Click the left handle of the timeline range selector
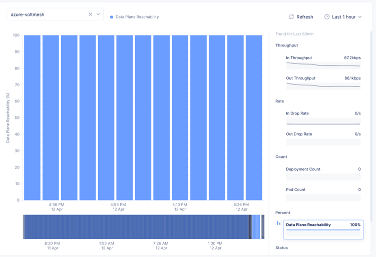Screen dimensions: 376x257 [250, 227]
